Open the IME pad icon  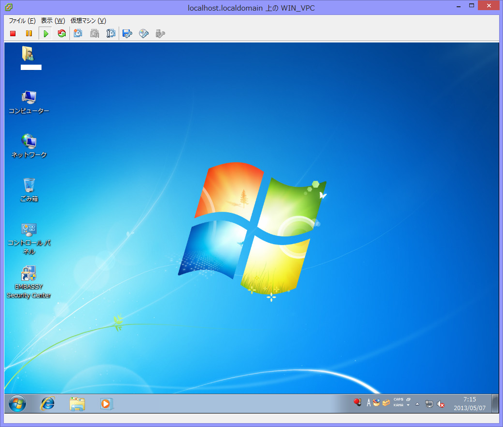point(377,402)
